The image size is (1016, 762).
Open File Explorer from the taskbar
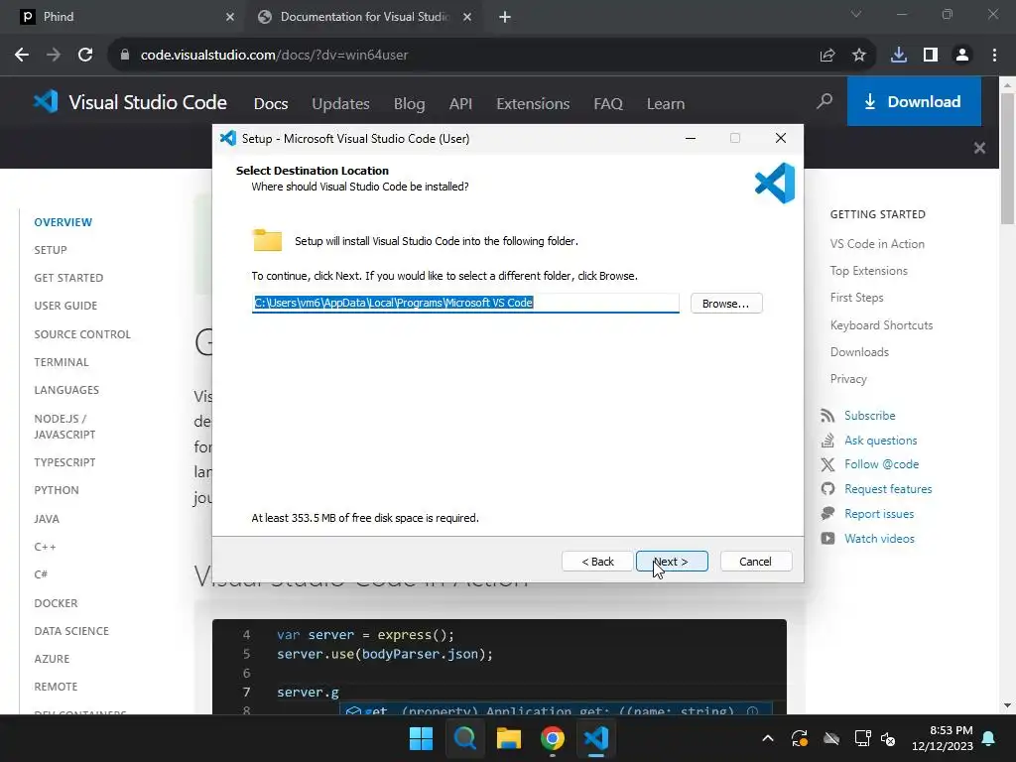coord(509,738)
